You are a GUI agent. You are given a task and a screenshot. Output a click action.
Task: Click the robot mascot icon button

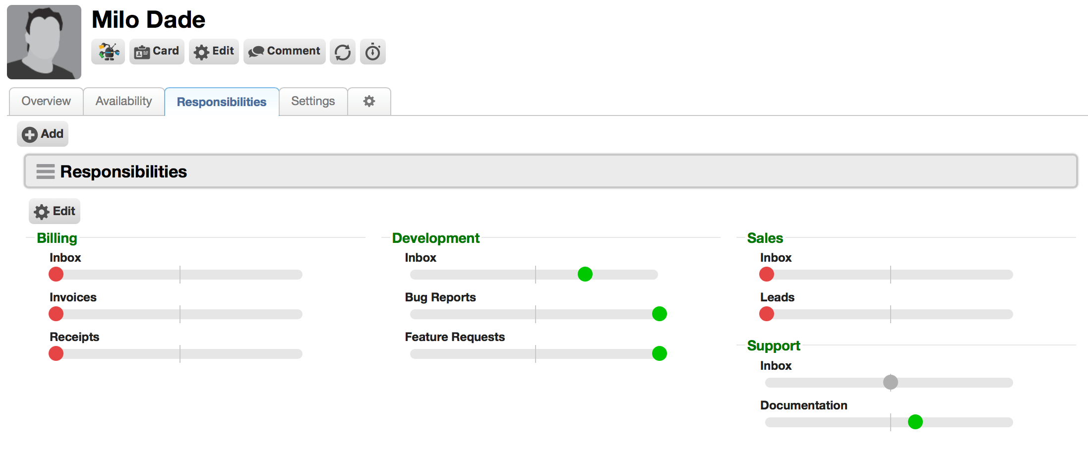coord(108,52)
